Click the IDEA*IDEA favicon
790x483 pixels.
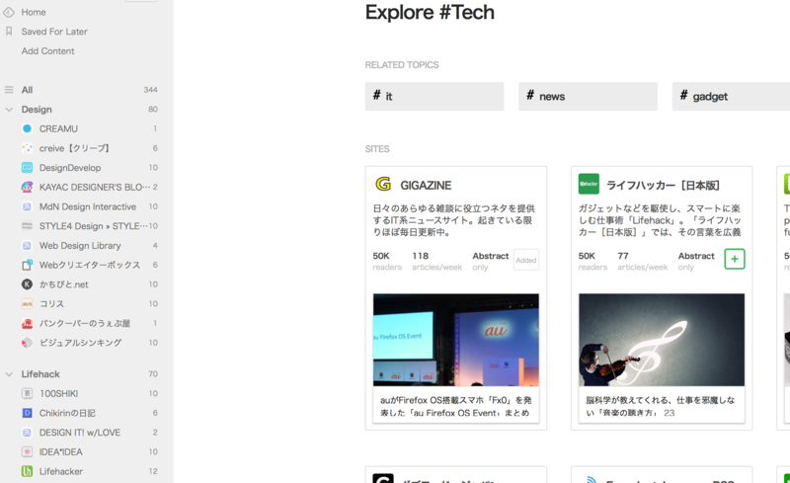click(x=28, y=451)
